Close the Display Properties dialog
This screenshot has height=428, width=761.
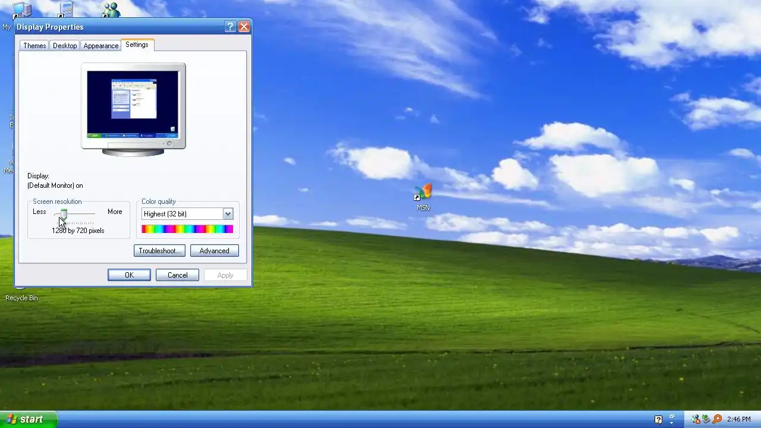pyautogui.click(x=244, y=27)
